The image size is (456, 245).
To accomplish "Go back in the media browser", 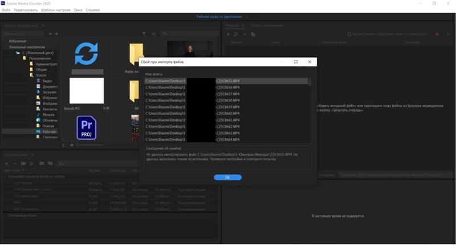I will click(51, 34).
